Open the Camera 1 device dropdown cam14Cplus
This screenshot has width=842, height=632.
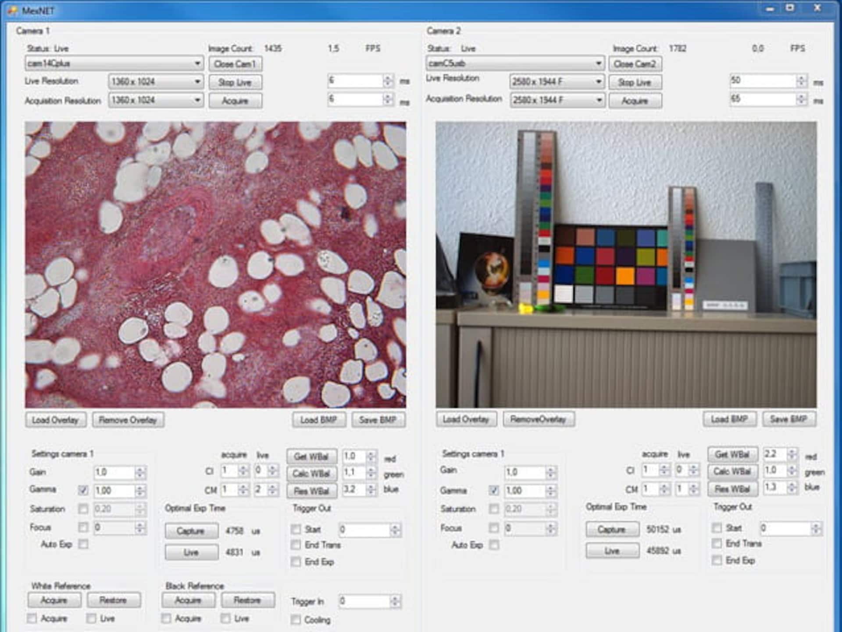(114, 63)
